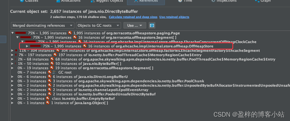Click reference icon on java.nio.ByteBuffer[ ] row
Screen dimensions: 290x121
click(x=52, y=64)
